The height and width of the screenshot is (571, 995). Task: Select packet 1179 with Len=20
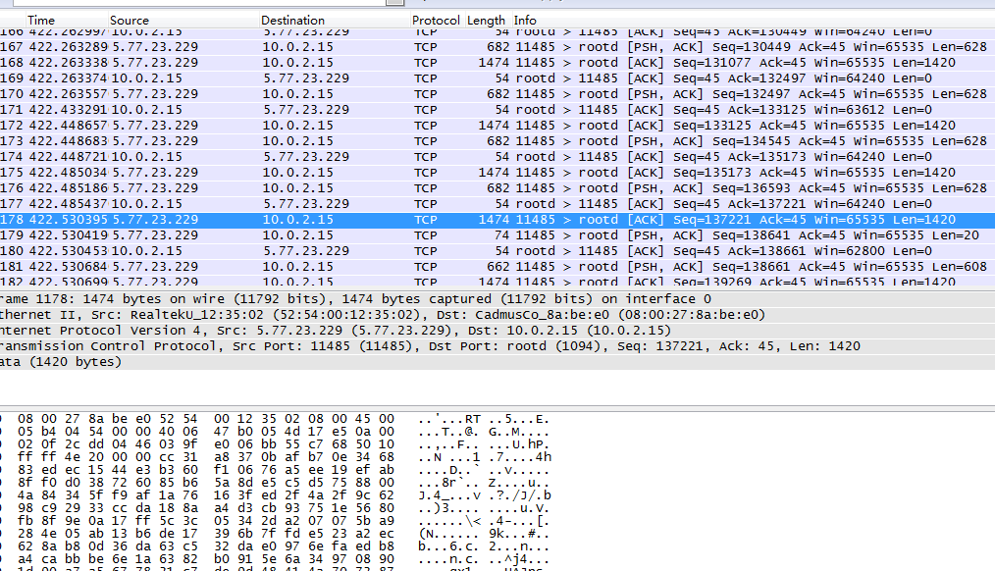point(491,235)
